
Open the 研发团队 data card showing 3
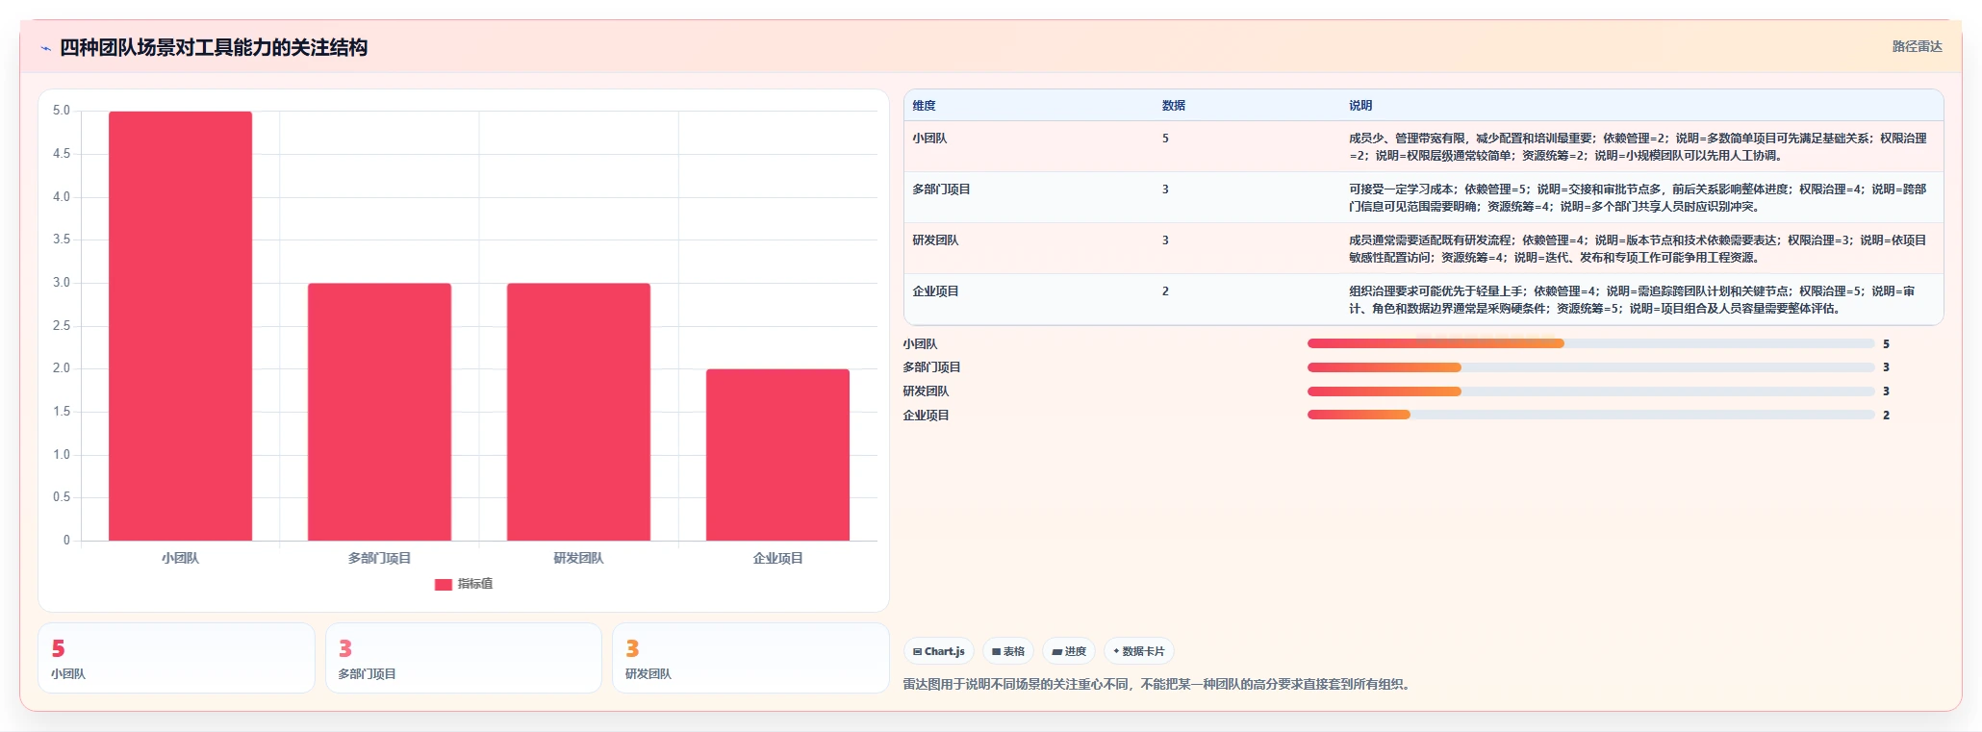(x=750, y=658)
